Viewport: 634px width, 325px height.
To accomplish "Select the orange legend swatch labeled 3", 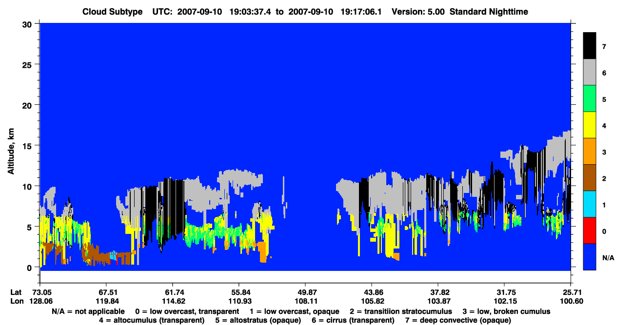I will pos(590,152).
